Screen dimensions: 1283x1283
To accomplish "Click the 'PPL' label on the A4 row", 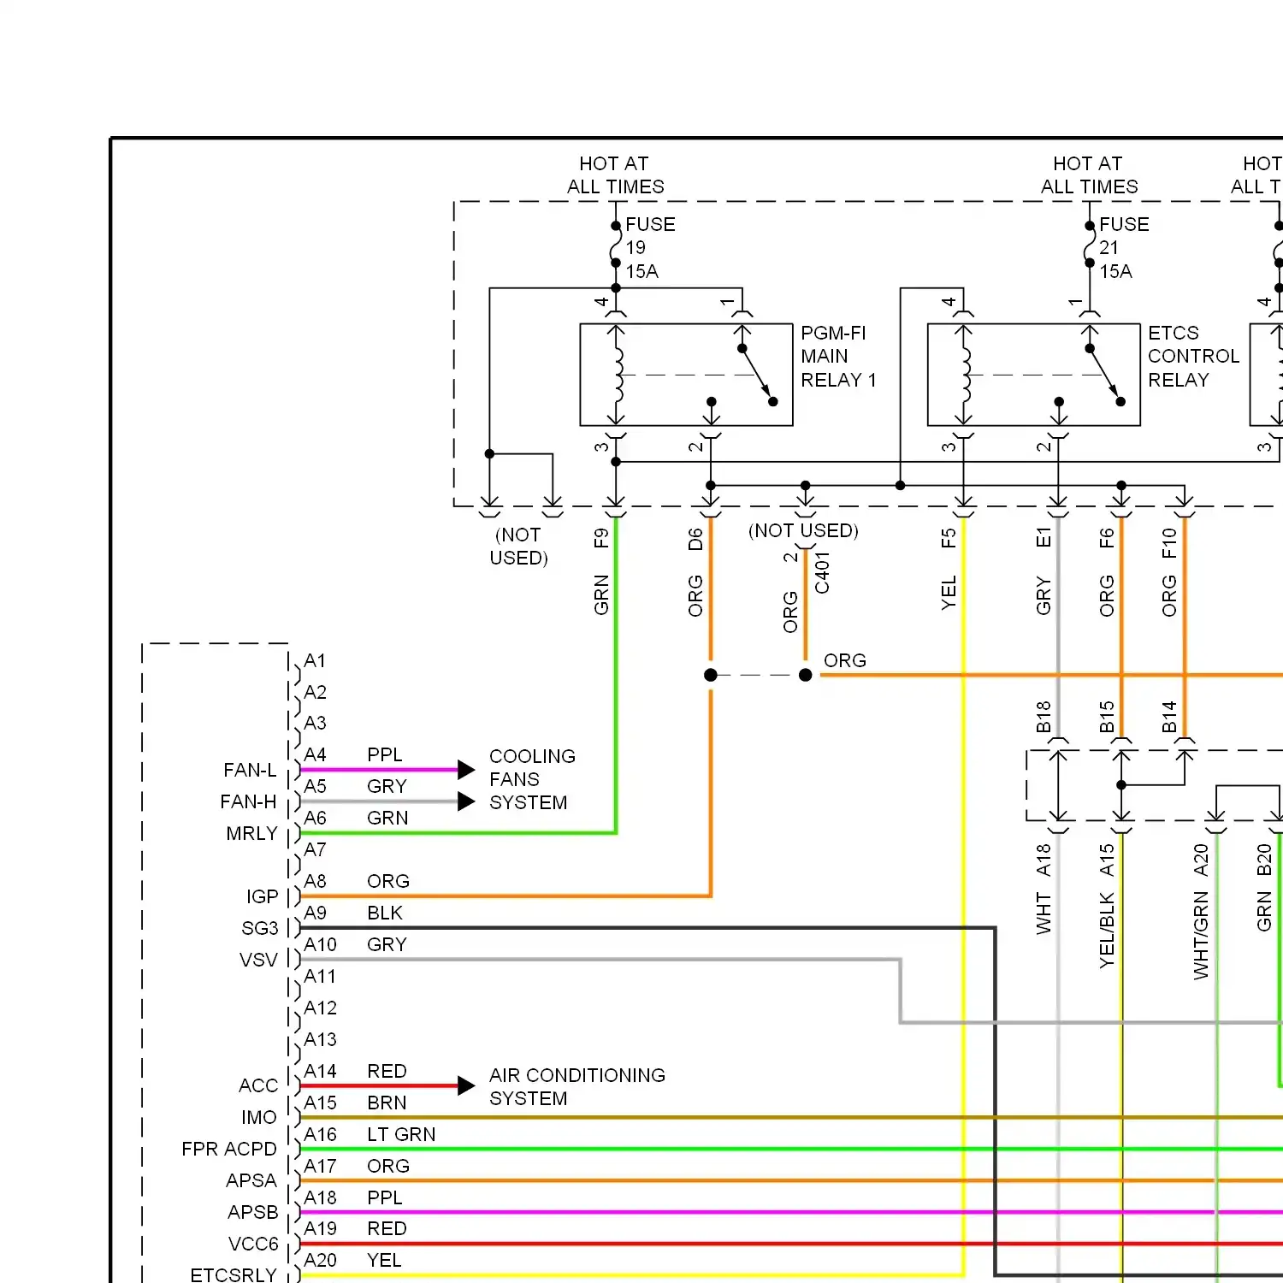I will click(x=385, y=754).
